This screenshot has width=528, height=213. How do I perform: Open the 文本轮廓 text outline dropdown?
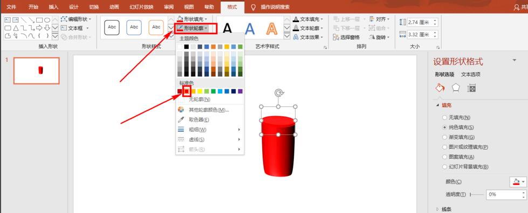click(x=308, y=28)
